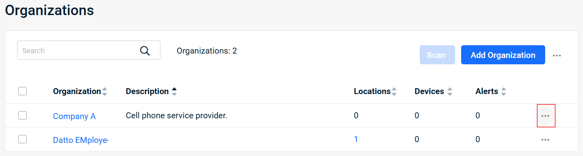583x156 pixels.
Task: Open the Company A organization link
Action: pos(74,116)
